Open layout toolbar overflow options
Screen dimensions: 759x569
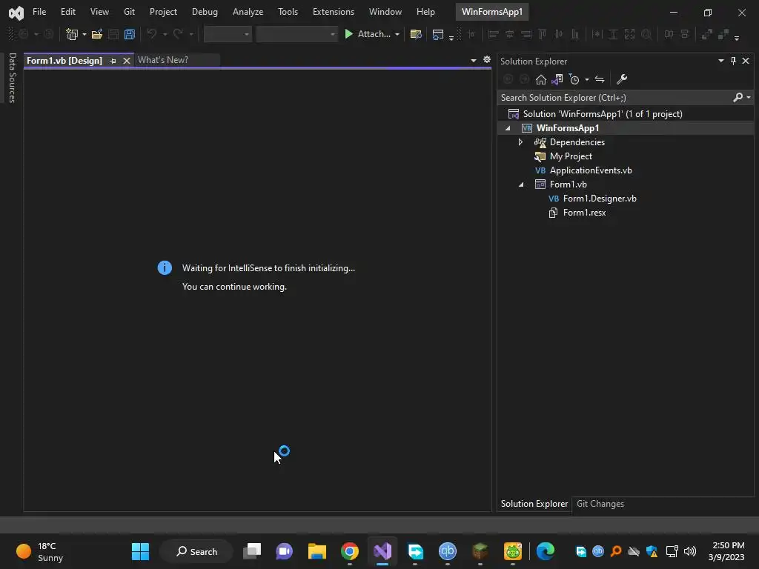pyautogui.click(x=737, y=37)
